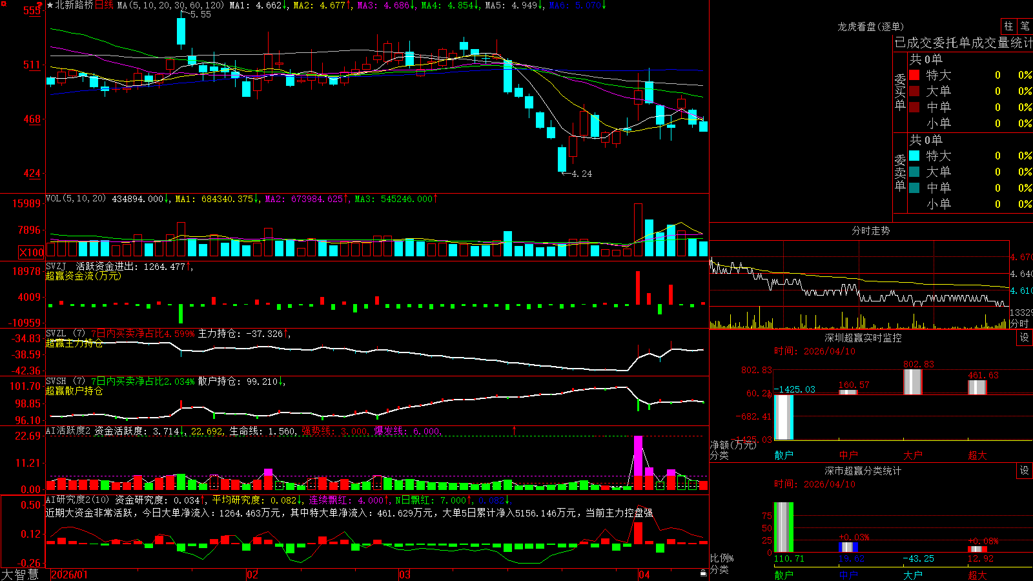Click the 5.55 high price annotation on chart
The width and height of the screenshot is (1033, 581).
[201, 14]
